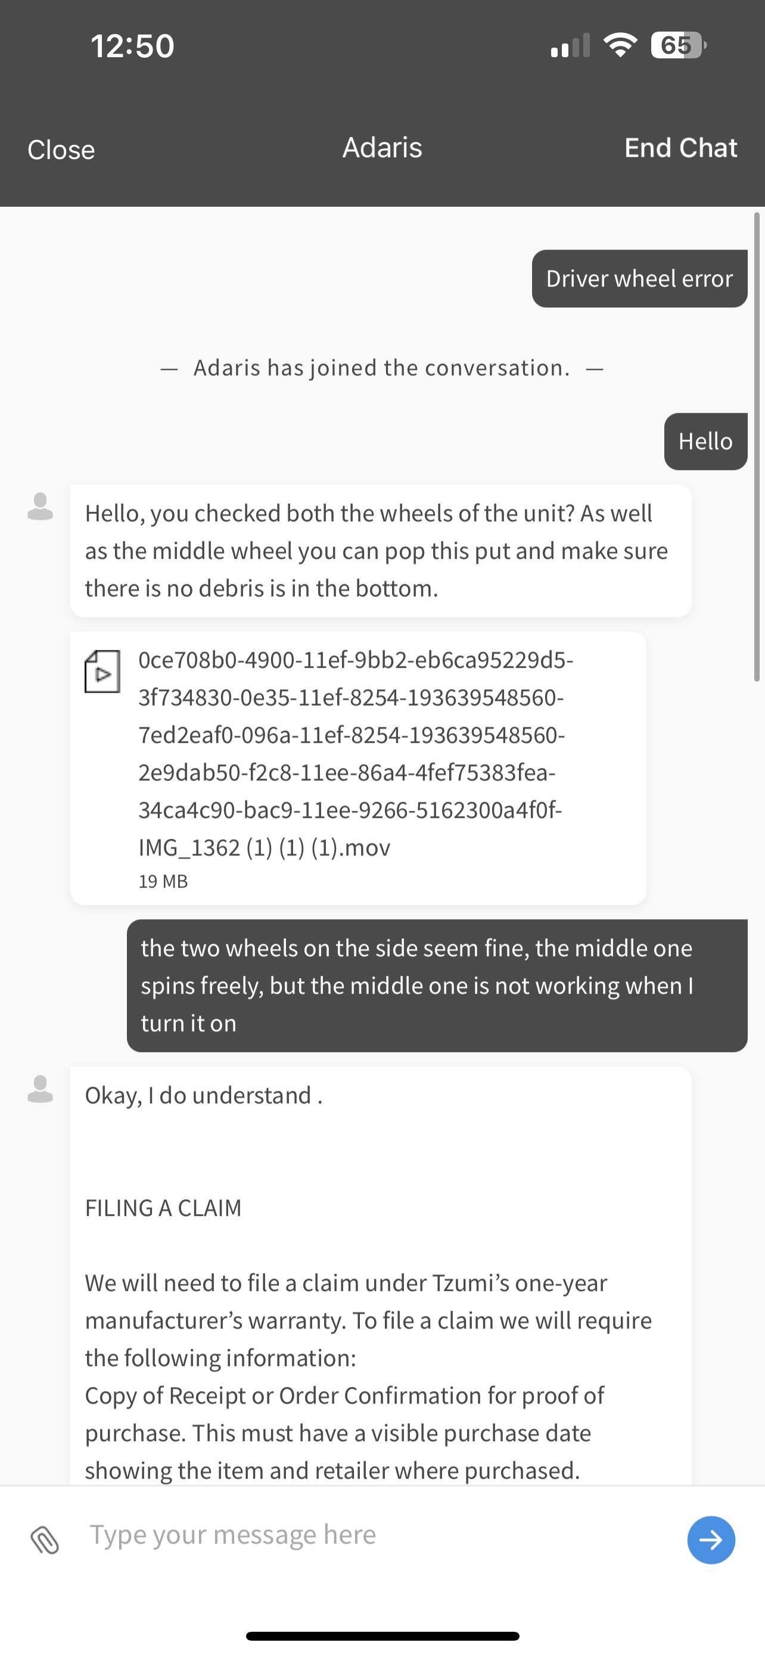
Task: Tap the 12:50 status bar clock
Action: tap(132, 46)
